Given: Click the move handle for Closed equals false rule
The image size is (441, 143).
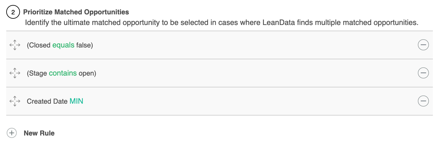Looking at the screenshot, I should coord(15,45).
